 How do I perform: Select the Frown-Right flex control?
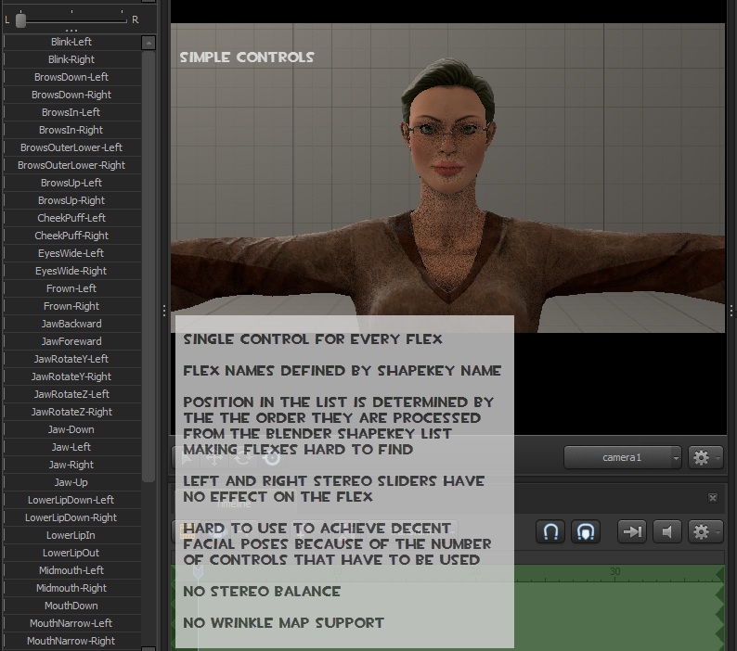(x=71, y=306)
